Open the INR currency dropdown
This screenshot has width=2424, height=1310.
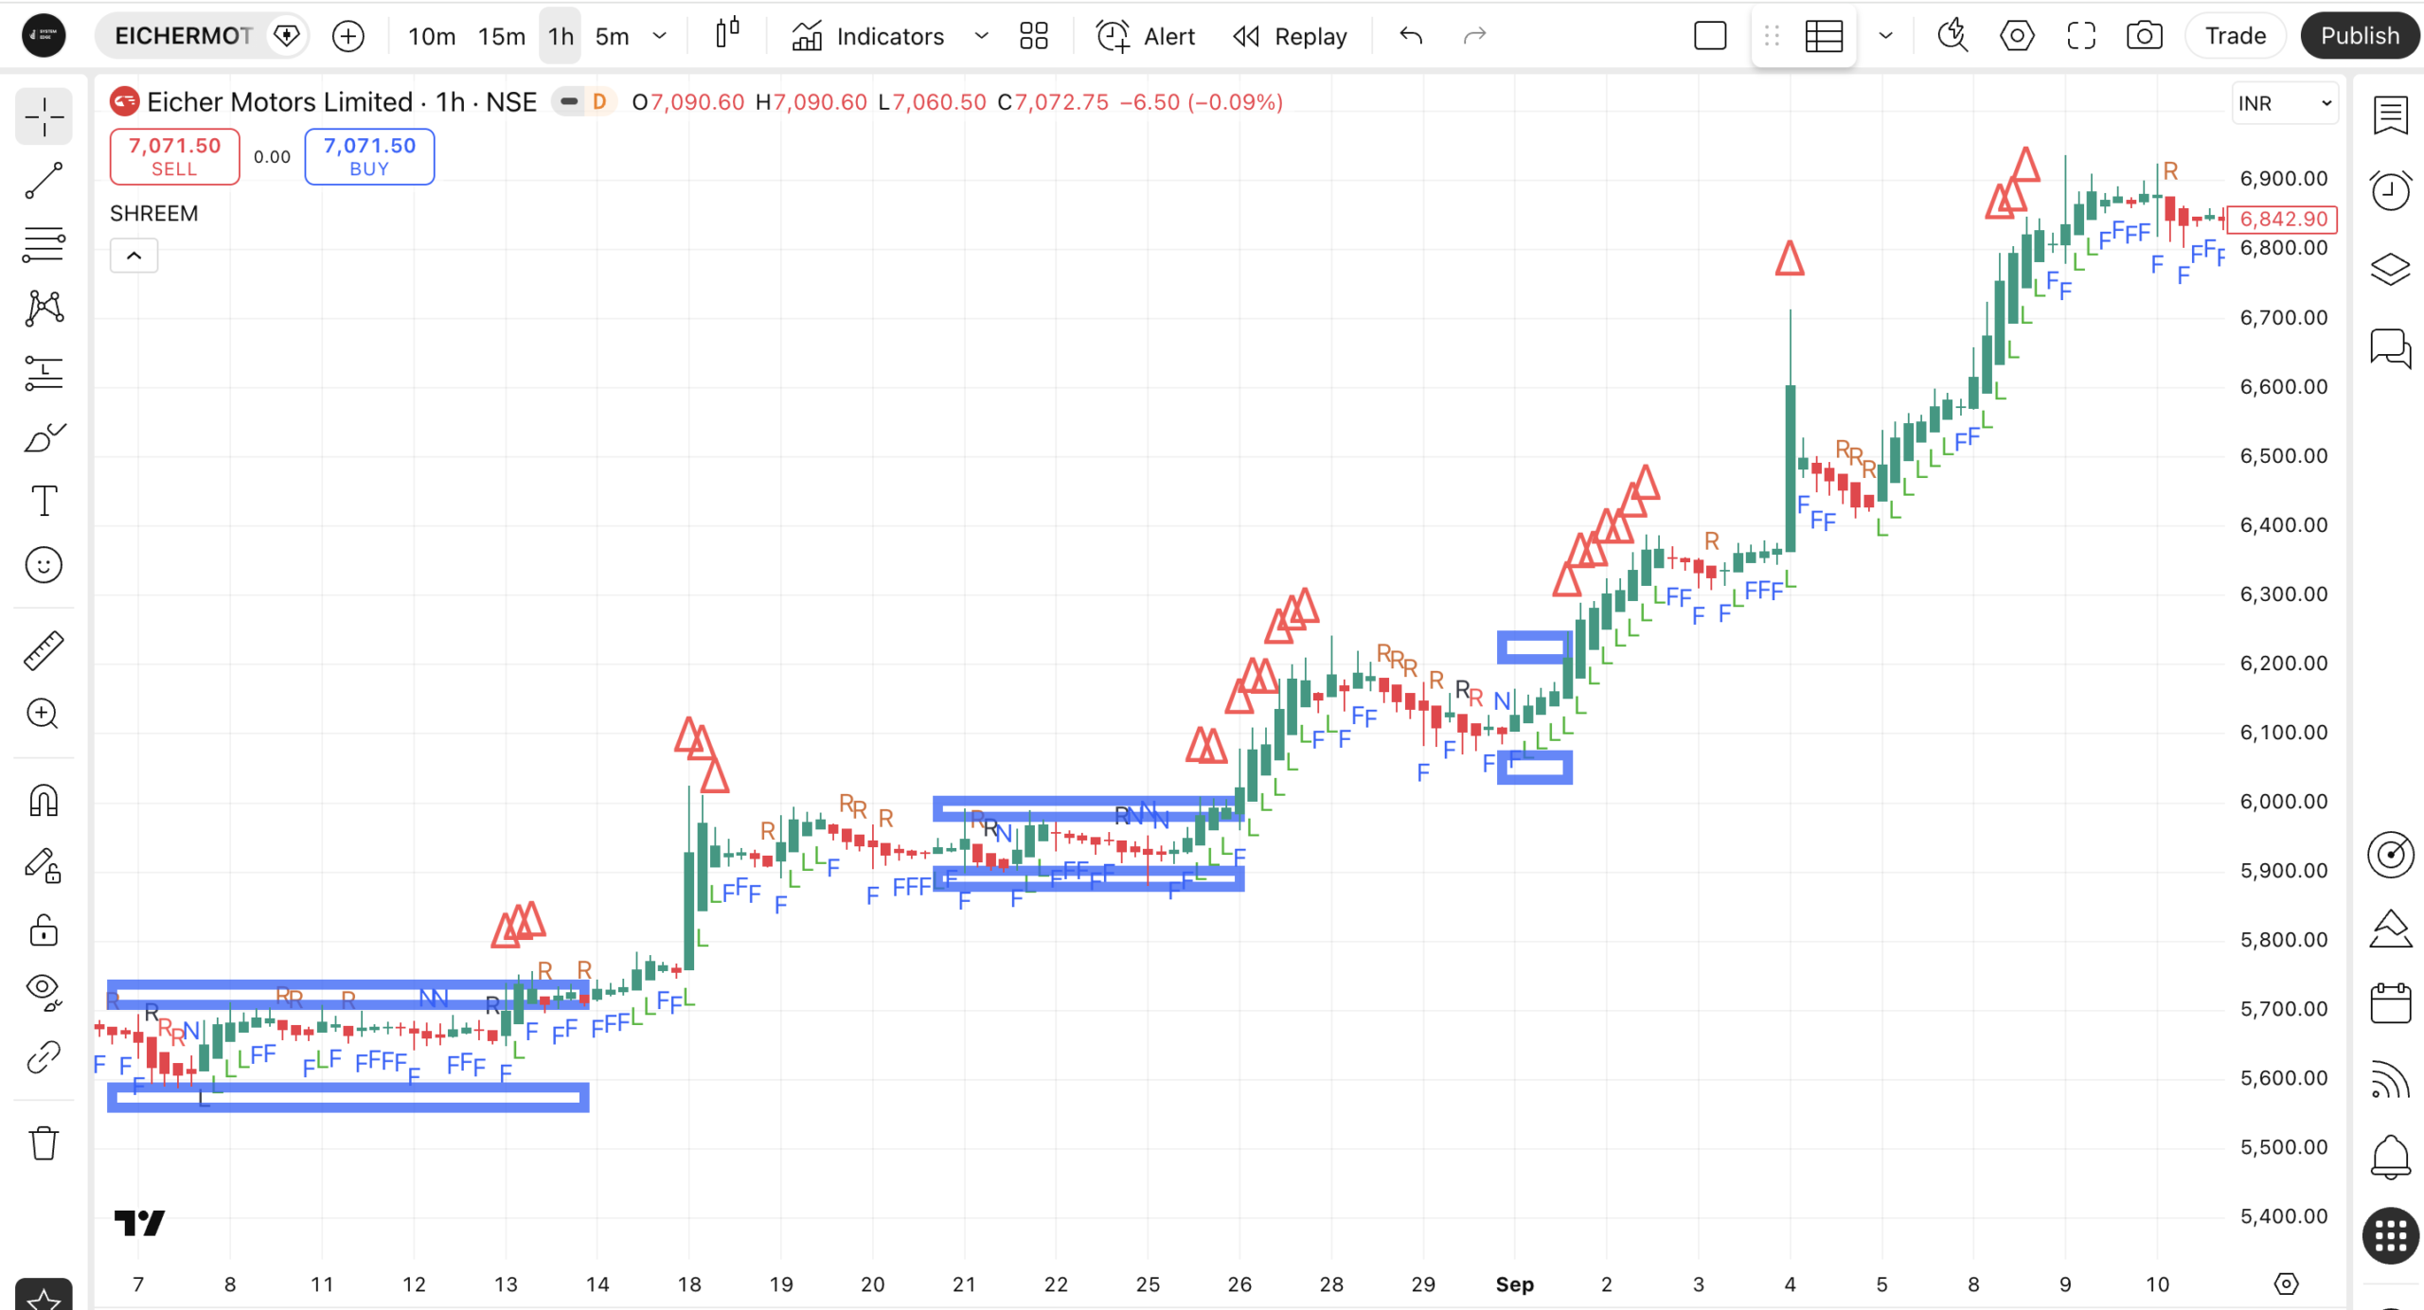[2285, 103]
